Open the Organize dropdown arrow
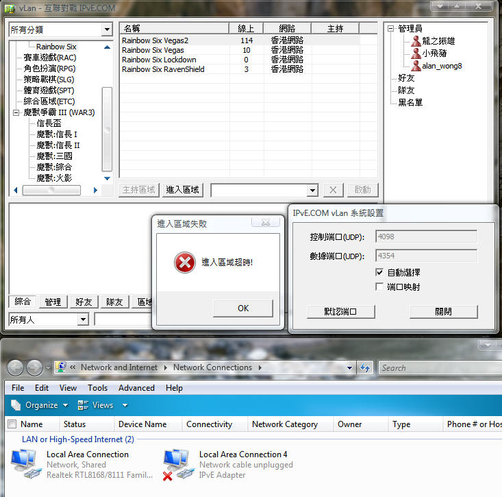 65,405
